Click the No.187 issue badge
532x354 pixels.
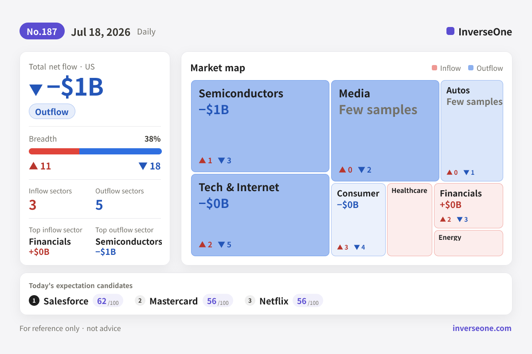point(42,31)
